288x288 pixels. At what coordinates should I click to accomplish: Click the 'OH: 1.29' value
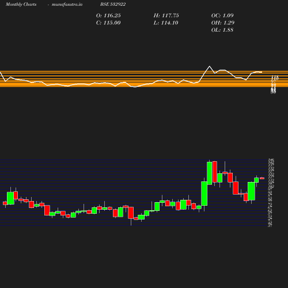click(223, 23)
